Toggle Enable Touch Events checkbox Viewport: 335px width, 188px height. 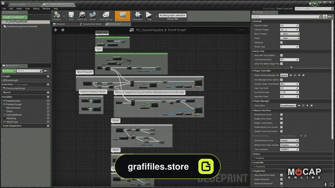point(281,123)
